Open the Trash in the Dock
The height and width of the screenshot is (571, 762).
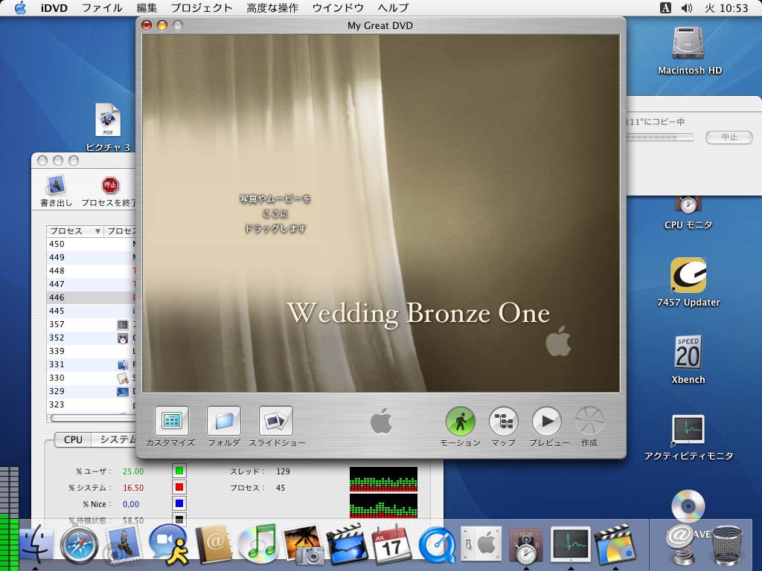[727, 546]
